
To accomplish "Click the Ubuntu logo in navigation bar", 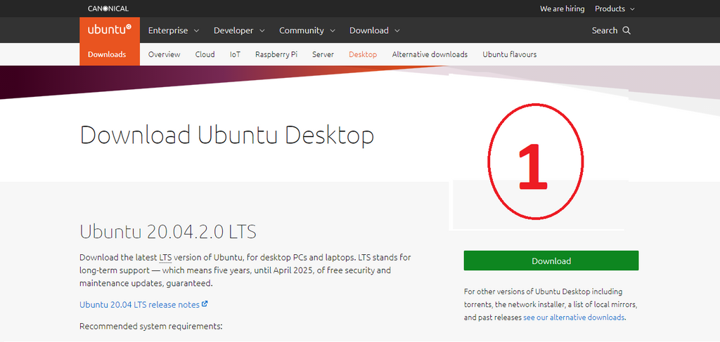I will pos(109,30).
